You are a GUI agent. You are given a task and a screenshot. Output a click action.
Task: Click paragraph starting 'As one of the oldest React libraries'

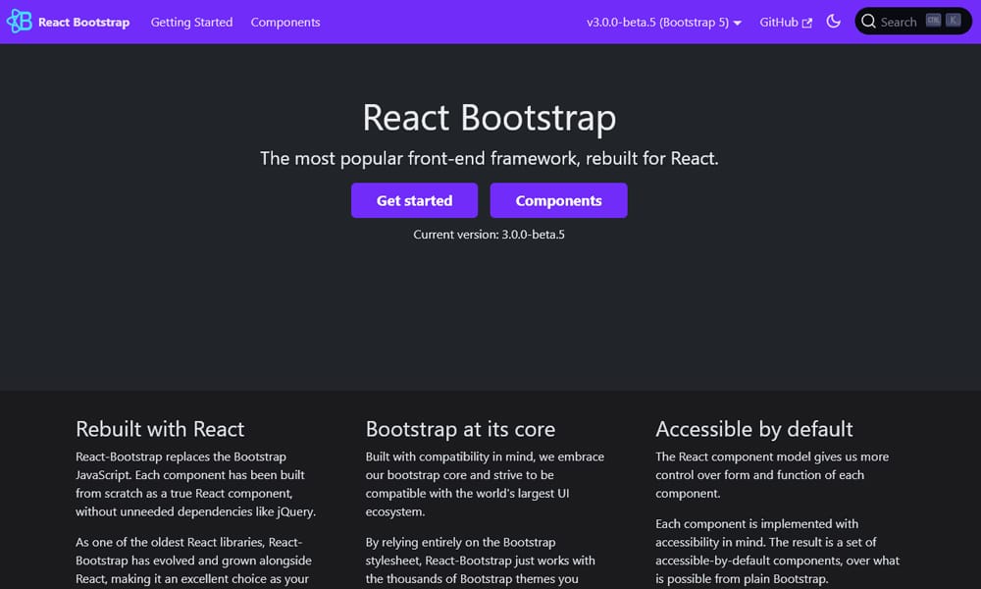pos(194,561)
